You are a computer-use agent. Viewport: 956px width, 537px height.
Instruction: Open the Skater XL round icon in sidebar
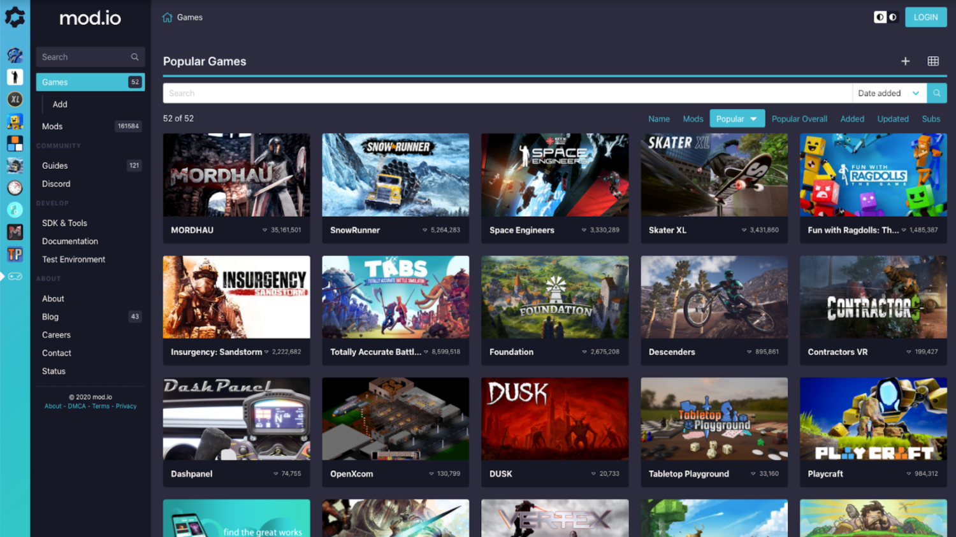click(15, 99)
